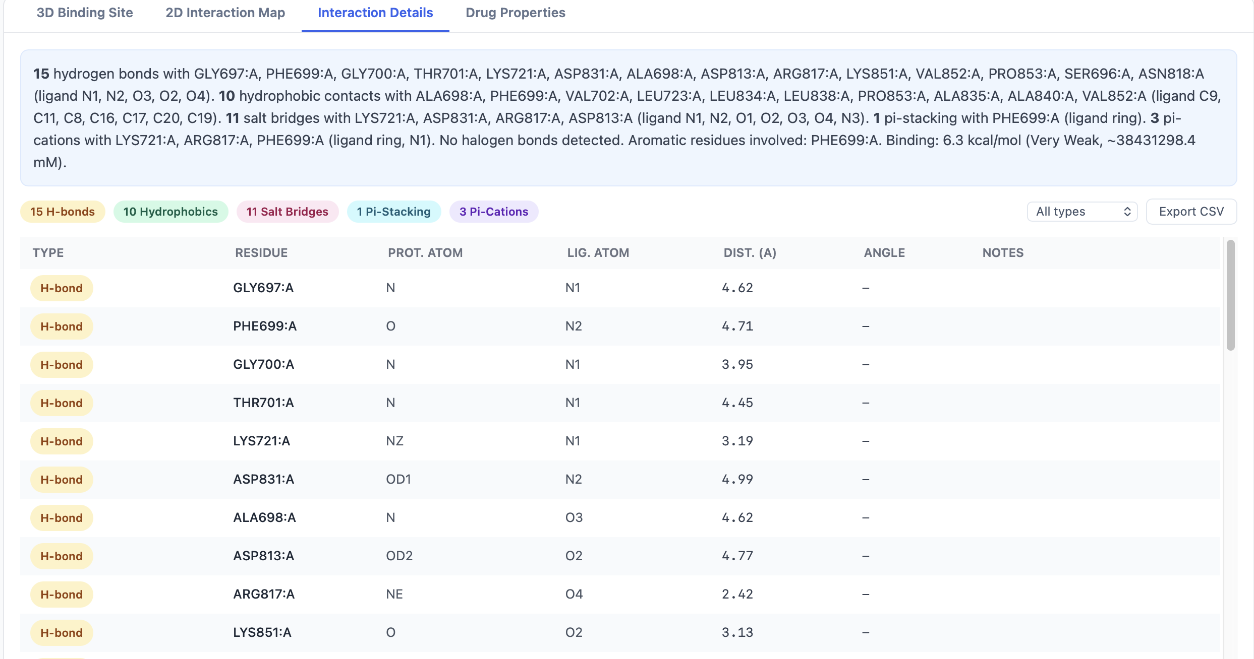The height and width of the screenshot is (659, 1254).
Task: Click ligand atom N2 in PHE699:A row
Action: tap(574, 326)
